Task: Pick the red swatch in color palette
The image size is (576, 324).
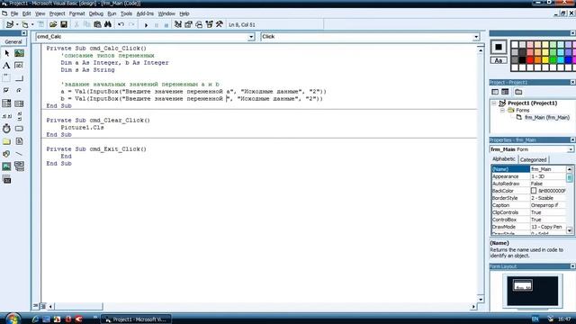Action: pyautogui.click(x=530, y=60)
